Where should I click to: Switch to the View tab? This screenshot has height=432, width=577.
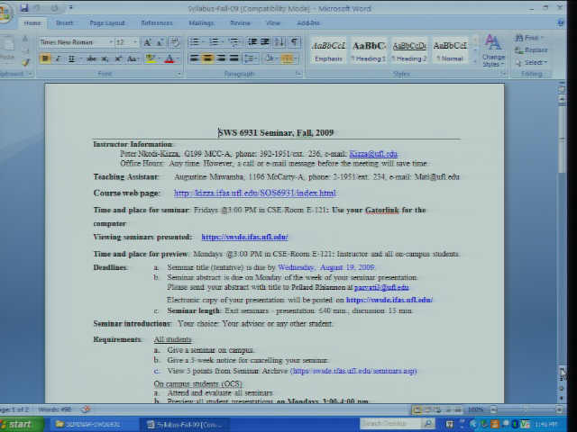click(273, 22)
